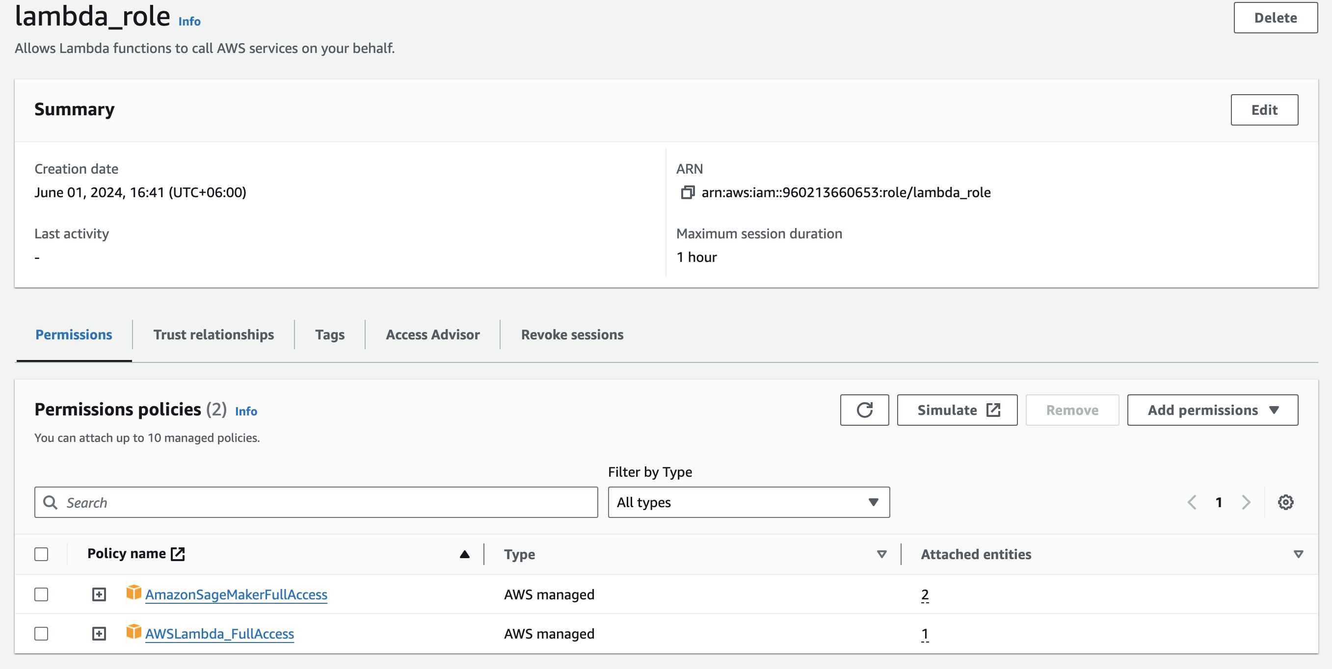Screen dimensions: 1332x669
Task: Open the Filter by Type dropdown
Action: click(748, 502)
